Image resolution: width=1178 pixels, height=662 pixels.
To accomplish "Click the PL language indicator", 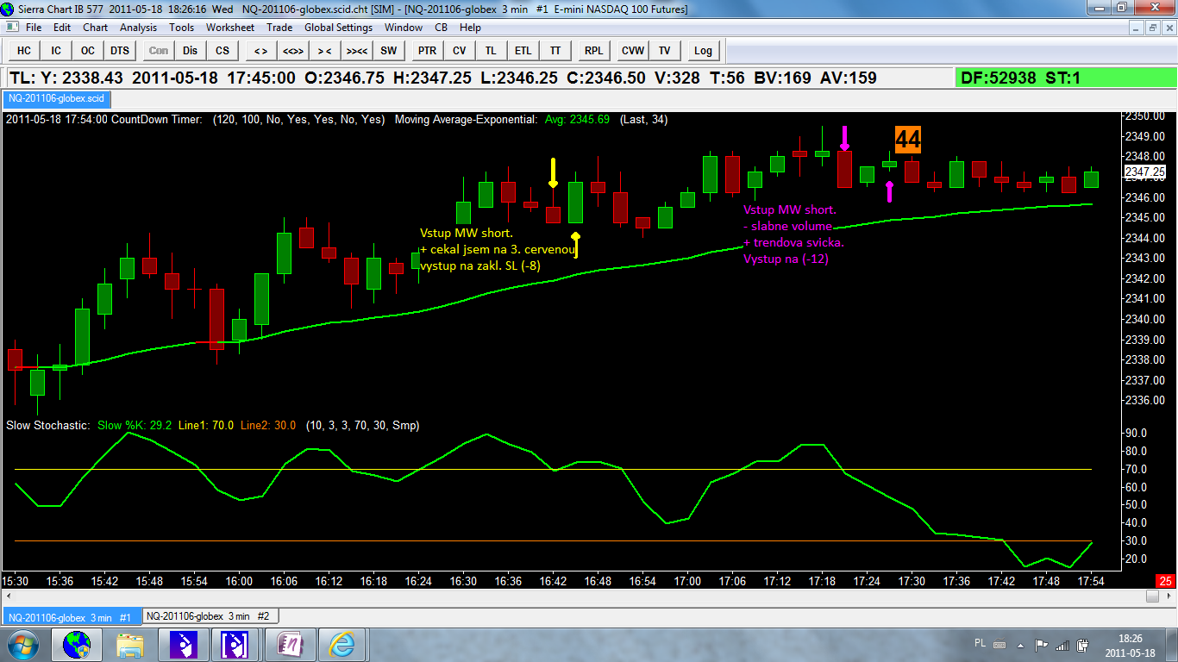I will pyautogui.click(x=981, y=643).
